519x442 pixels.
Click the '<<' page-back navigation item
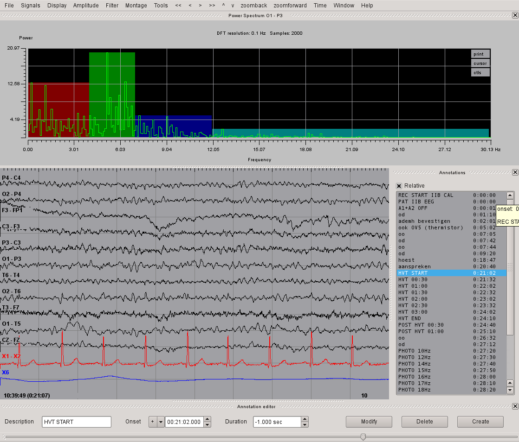coord(178,6)
